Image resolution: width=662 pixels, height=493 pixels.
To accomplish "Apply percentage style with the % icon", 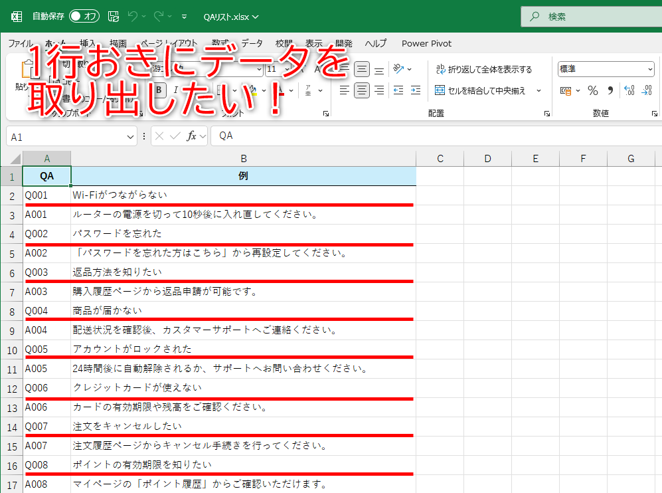I will coord(592,90).
